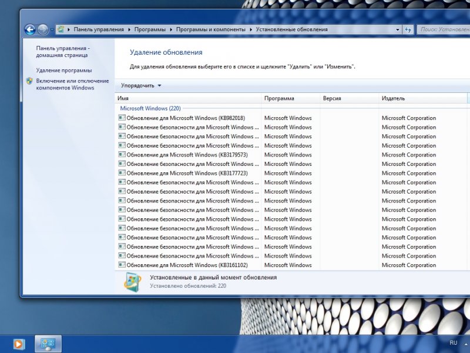Expand arrow after 'Панель управления' breadcrumb
Image resolution: width=470 pixels, height=353 pixels.
(129, 29)
